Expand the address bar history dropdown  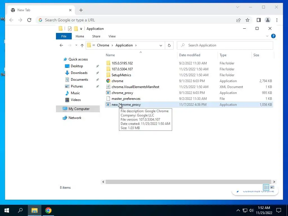point(161,45)
